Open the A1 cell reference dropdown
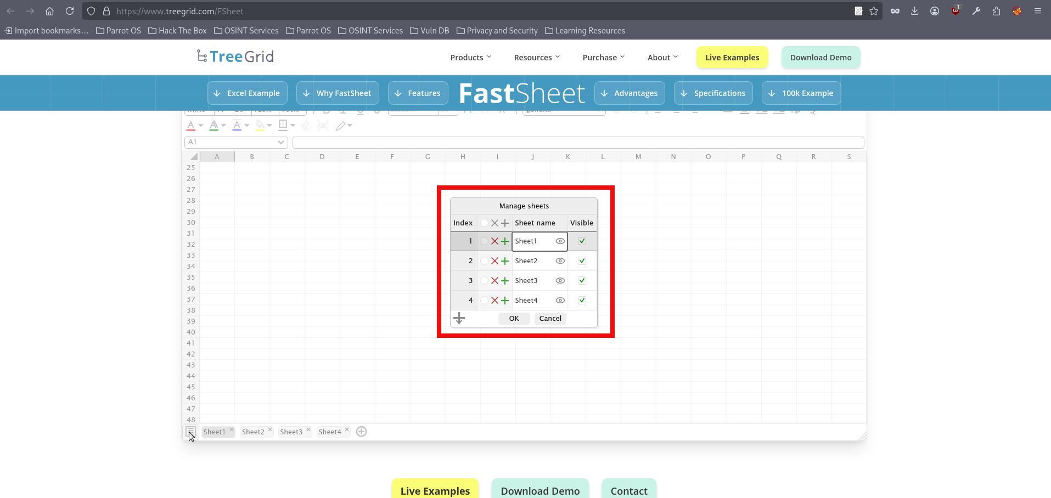The image size is (1051, 498). tap(281, 143)
